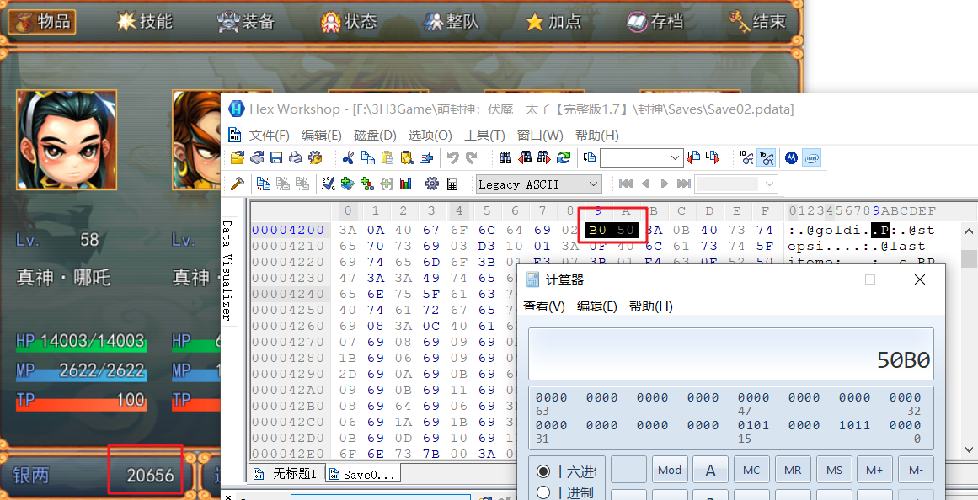The width and height of the screenshot is (978, 500).
Task: Open the Goto address combo box dropdown
Action: coord(676,157)
